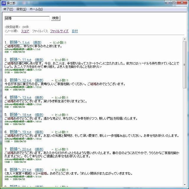Click snippet text beginning (友人+実家+親戚)
Image resolution: width=189 pixels, height=189 pixels.
pos(69,174)
